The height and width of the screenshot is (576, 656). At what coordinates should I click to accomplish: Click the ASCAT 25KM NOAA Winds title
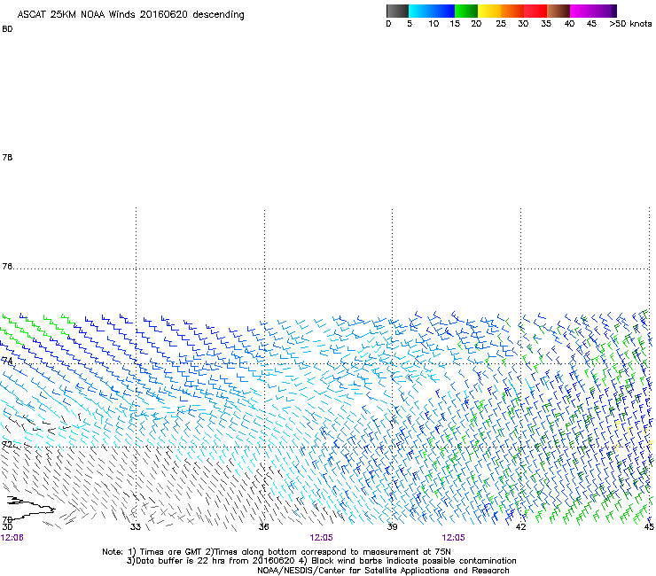[x=130, y=14]
